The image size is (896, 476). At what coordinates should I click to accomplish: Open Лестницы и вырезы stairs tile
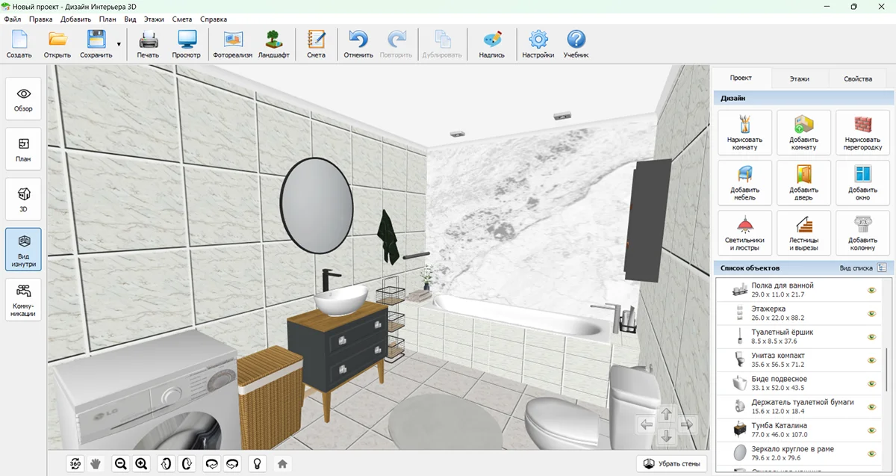coord(803,232)
